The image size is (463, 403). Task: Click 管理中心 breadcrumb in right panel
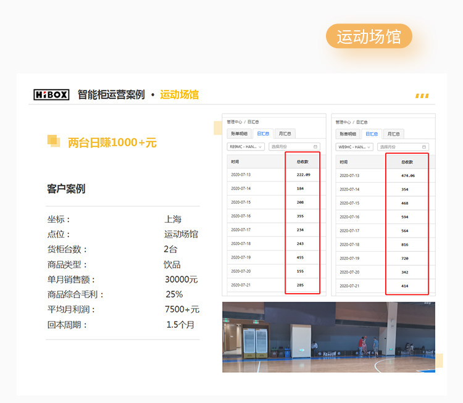(343, 122)
